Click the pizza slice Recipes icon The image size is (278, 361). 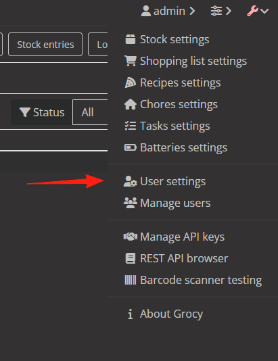pyautogui.click(x=131, y=82)
